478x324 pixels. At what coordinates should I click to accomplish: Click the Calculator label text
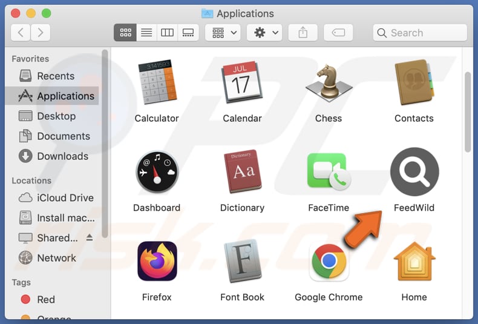point(157,118)
